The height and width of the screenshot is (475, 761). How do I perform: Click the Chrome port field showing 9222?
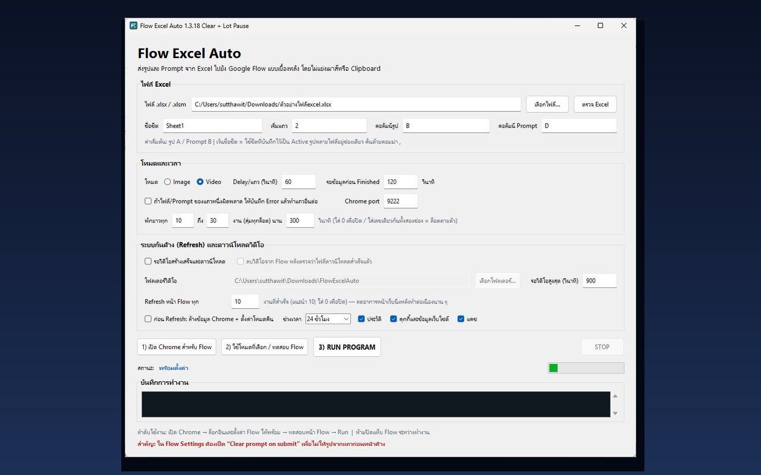point(401,201)
